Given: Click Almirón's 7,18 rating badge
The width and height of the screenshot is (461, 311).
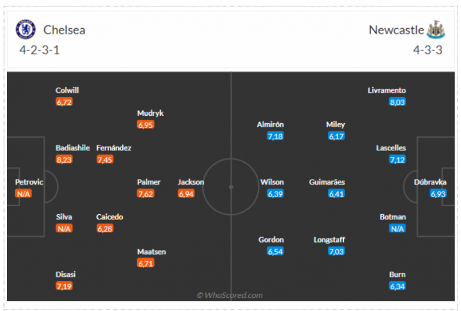Looking at the screenshot, I should point(275,136).
